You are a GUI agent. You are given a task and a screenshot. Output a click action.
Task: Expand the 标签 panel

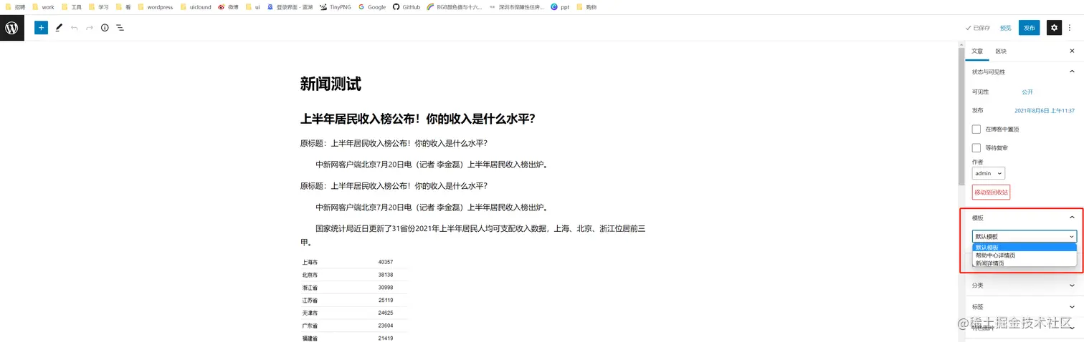tap(1023, 306)
